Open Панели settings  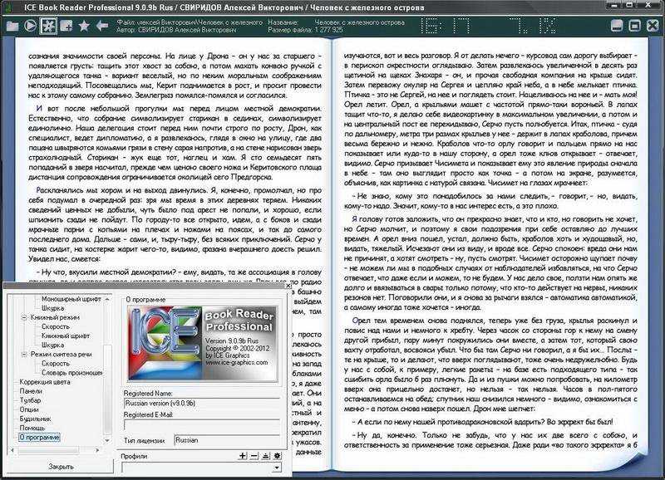click(x=31, y=391)
